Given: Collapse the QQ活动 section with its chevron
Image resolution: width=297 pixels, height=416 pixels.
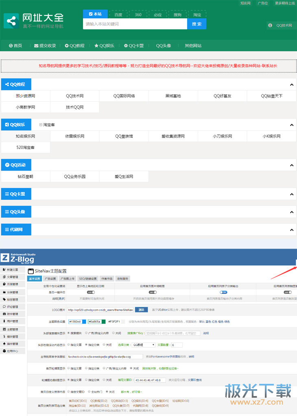Looking at the screenshot, I should pyautogui.click(x=291, y=165).
